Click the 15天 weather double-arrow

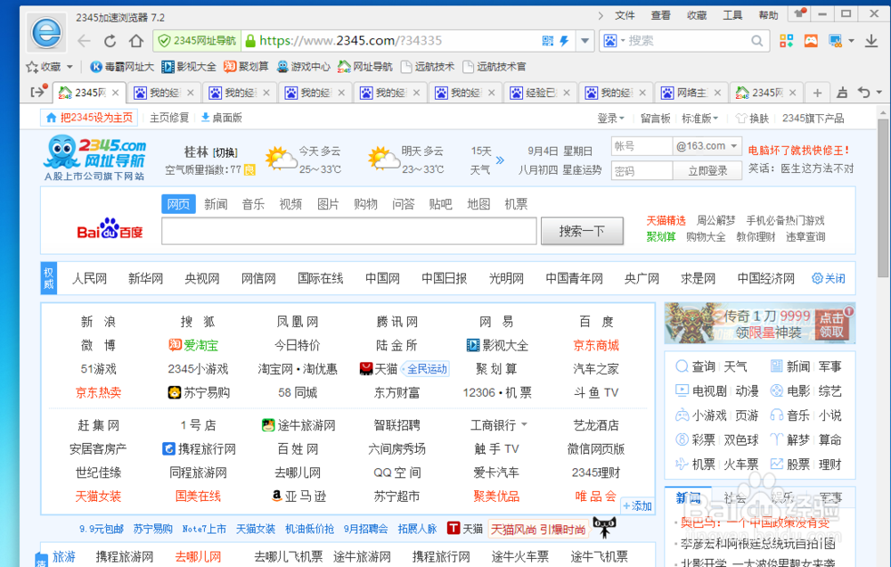pyautogui.click(x=500, y=160)
